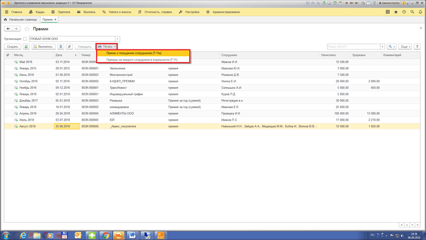The image size is (426, 240).
Task: Click the back navigation arrow
Action: point(8,29)
